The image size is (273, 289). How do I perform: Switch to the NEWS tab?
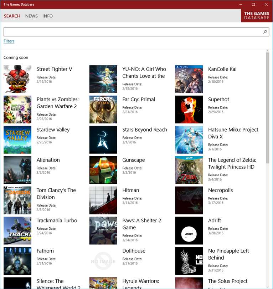pyautogui.click(x=31, y=16)
